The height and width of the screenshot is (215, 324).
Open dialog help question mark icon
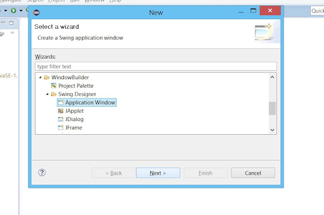tap(42, 173)
